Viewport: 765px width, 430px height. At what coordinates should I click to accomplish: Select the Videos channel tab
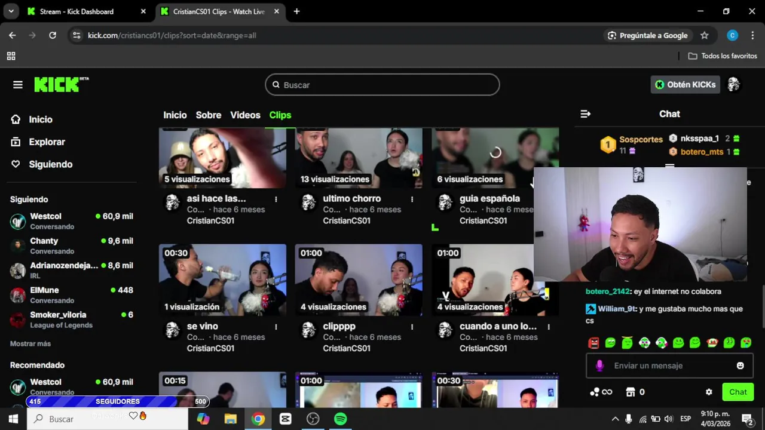[x=245, y=115]
